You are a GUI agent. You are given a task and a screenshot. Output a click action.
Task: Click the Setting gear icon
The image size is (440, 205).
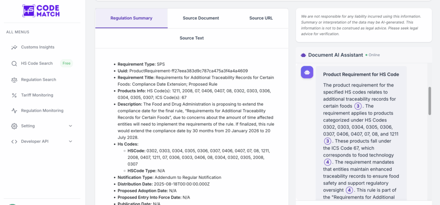pos(14,126)
